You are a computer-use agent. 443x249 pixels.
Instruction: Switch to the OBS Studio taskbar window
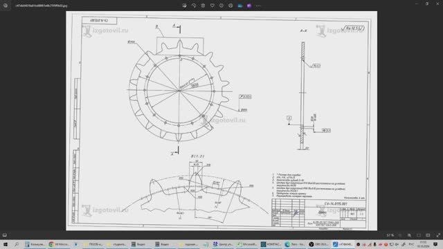319,244
